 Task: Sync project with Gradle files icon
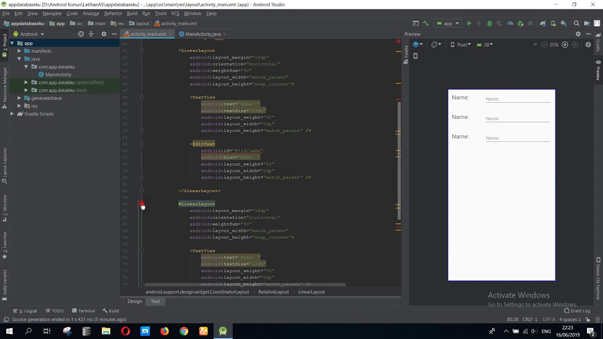(x=543, y=23)
